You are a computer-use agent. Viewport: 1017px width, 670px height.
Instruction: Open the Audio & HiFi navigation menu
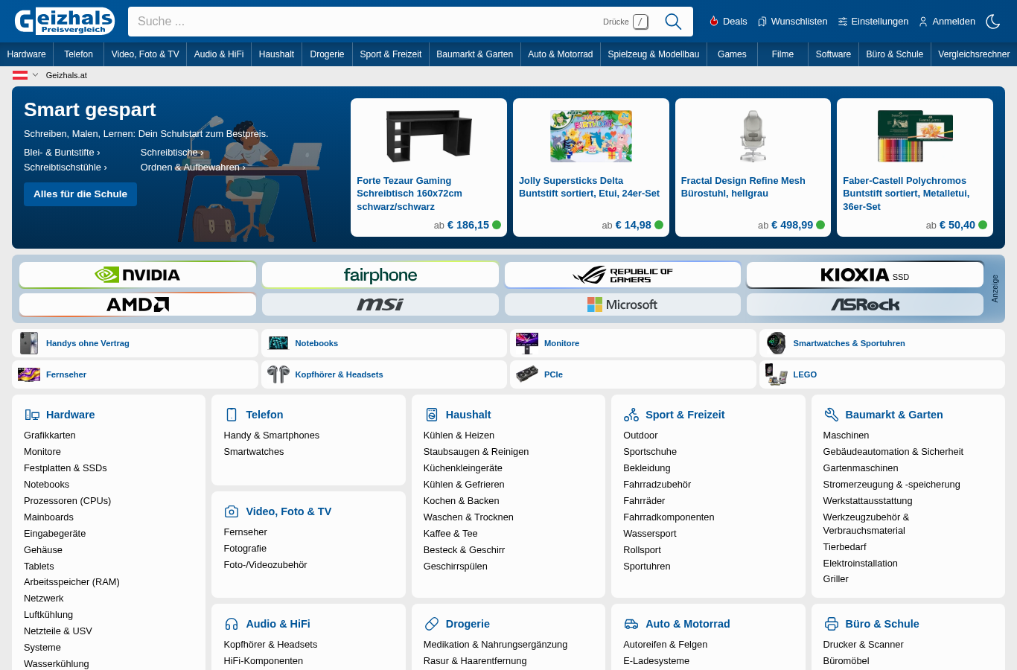[219, 54]
